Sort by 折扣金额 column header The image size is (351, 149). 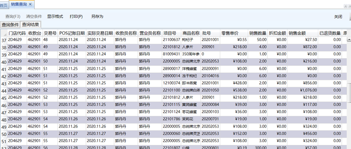(x=278, y=34)
